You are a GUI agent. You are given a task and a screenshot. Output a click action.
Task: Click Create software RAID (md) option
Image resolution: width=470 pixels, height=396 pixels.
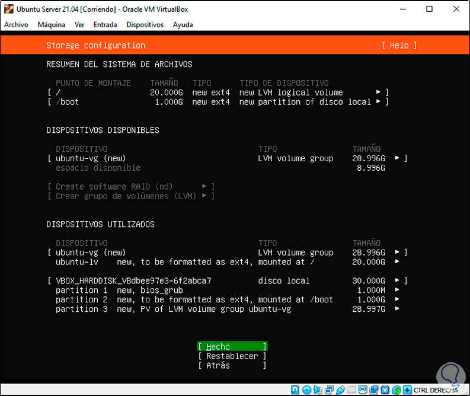[x=131, y=187]
